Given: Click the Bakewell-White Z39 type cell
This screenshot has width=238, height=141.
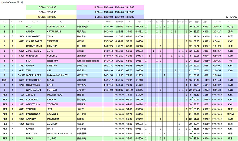Looking at the screenshot, I should (x=62, y=75).
